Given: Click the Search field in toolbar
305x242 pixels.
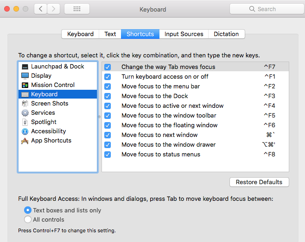Looking at the screenshot, I should [266, 9].
